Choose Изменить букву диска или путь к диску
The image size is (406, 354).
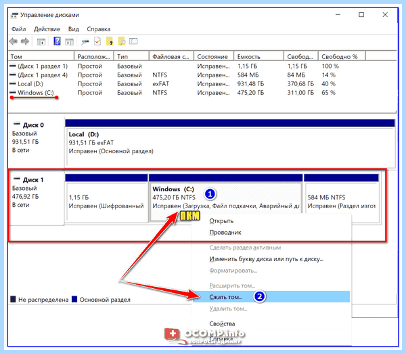tap(271, 259)
